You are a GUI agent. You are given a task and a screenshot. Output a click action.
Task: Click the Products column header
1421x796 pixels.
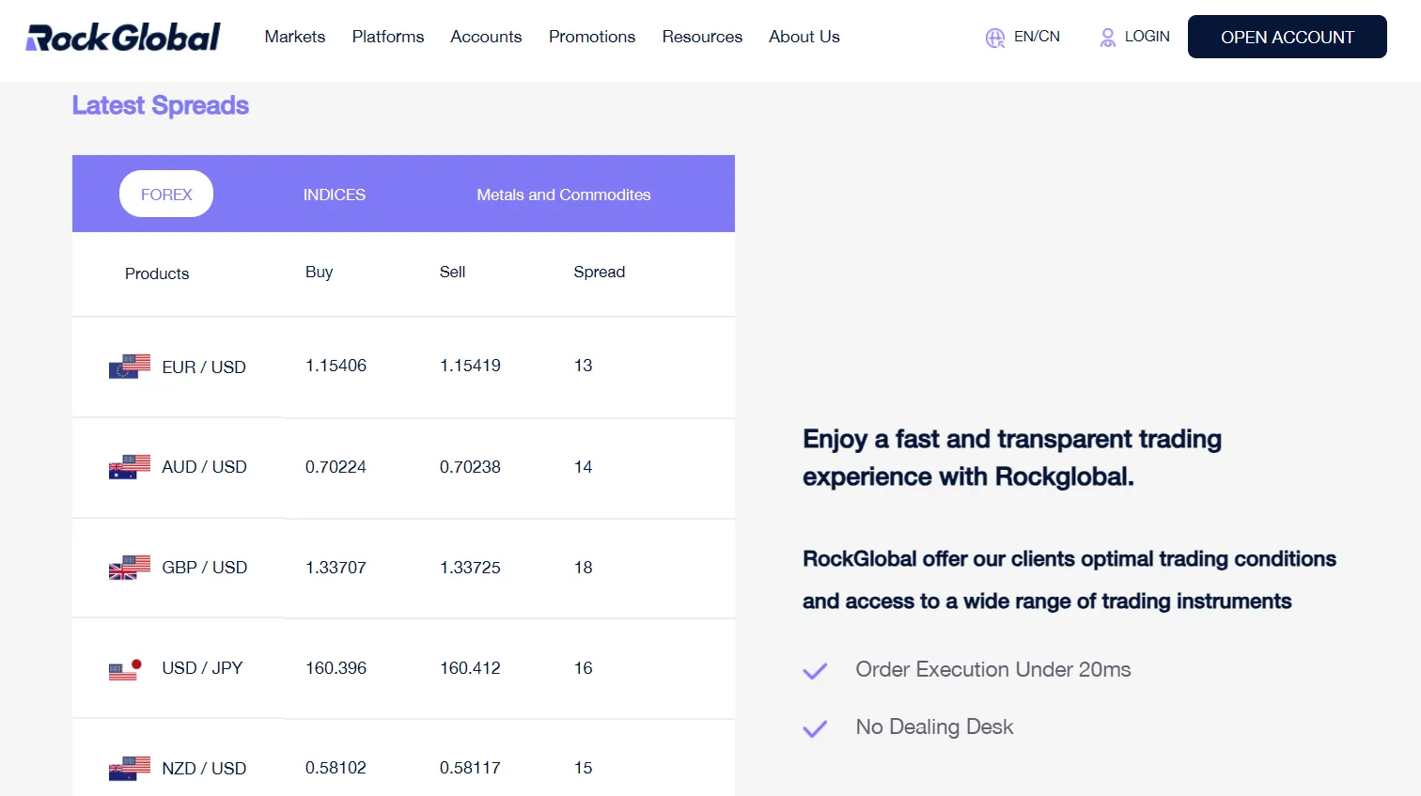pyautogui.click(x=157, y=273)
